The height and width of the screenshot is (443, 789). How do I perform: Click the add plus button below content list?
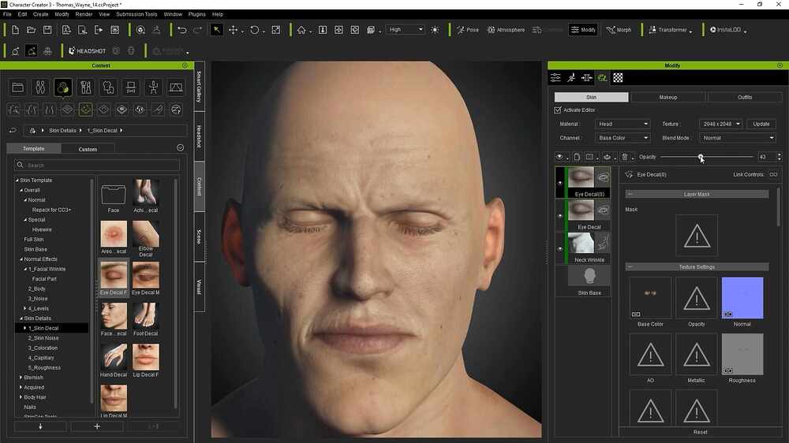pyautogui.click(x=97, y=426)
